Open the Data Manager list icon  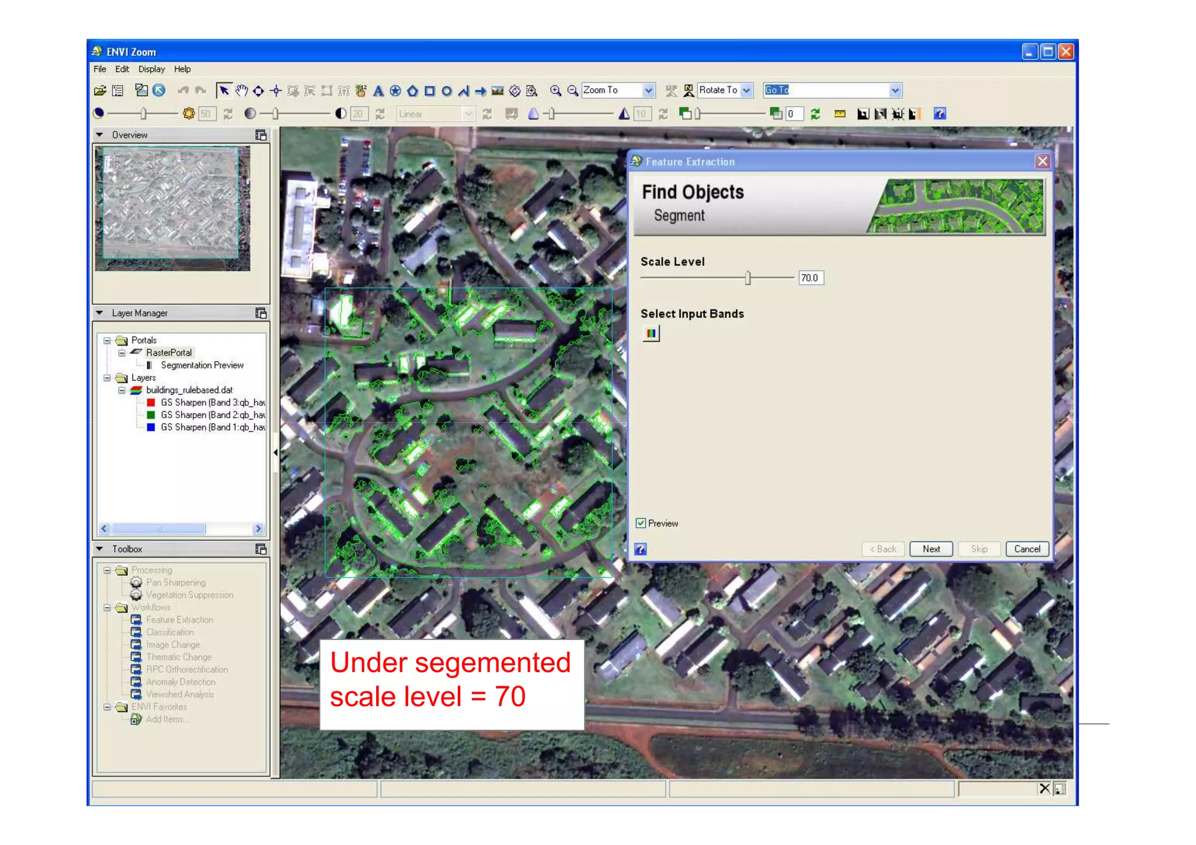[118, 91]
